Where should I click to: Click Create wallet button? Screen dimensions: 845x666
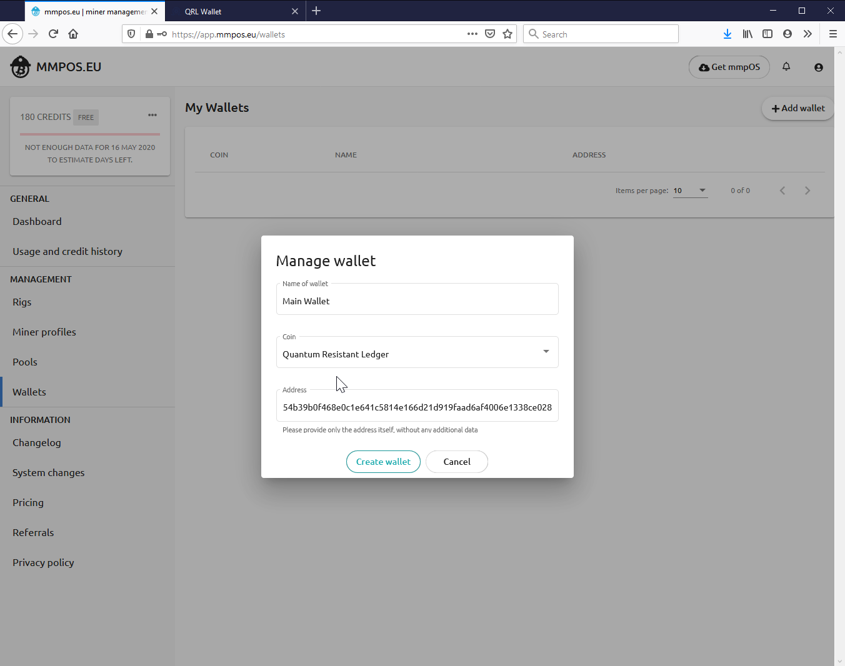383,462
